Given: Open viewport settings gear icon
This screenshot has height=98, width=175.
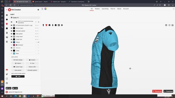Looking at the screenshot, I should [62, 25].
